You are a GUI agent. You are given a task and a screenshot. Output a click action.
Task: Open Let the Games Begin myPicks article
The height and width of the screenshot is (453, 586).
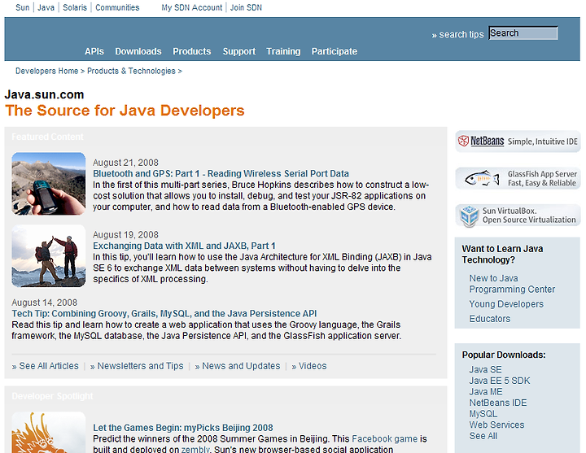183,428
